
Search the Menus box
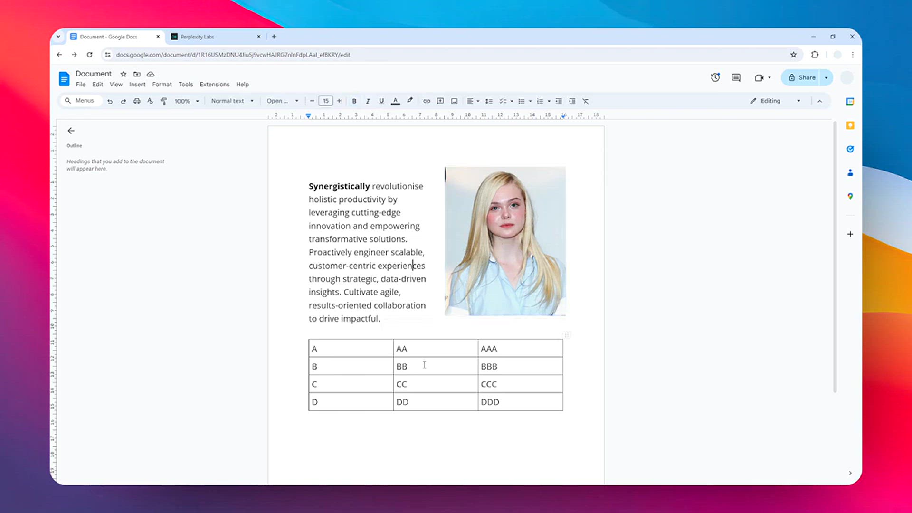point(81,101)
